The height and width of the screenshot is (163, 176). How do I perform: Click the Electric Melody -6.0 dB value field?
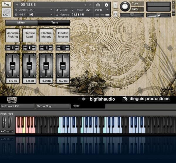(46, 81)
